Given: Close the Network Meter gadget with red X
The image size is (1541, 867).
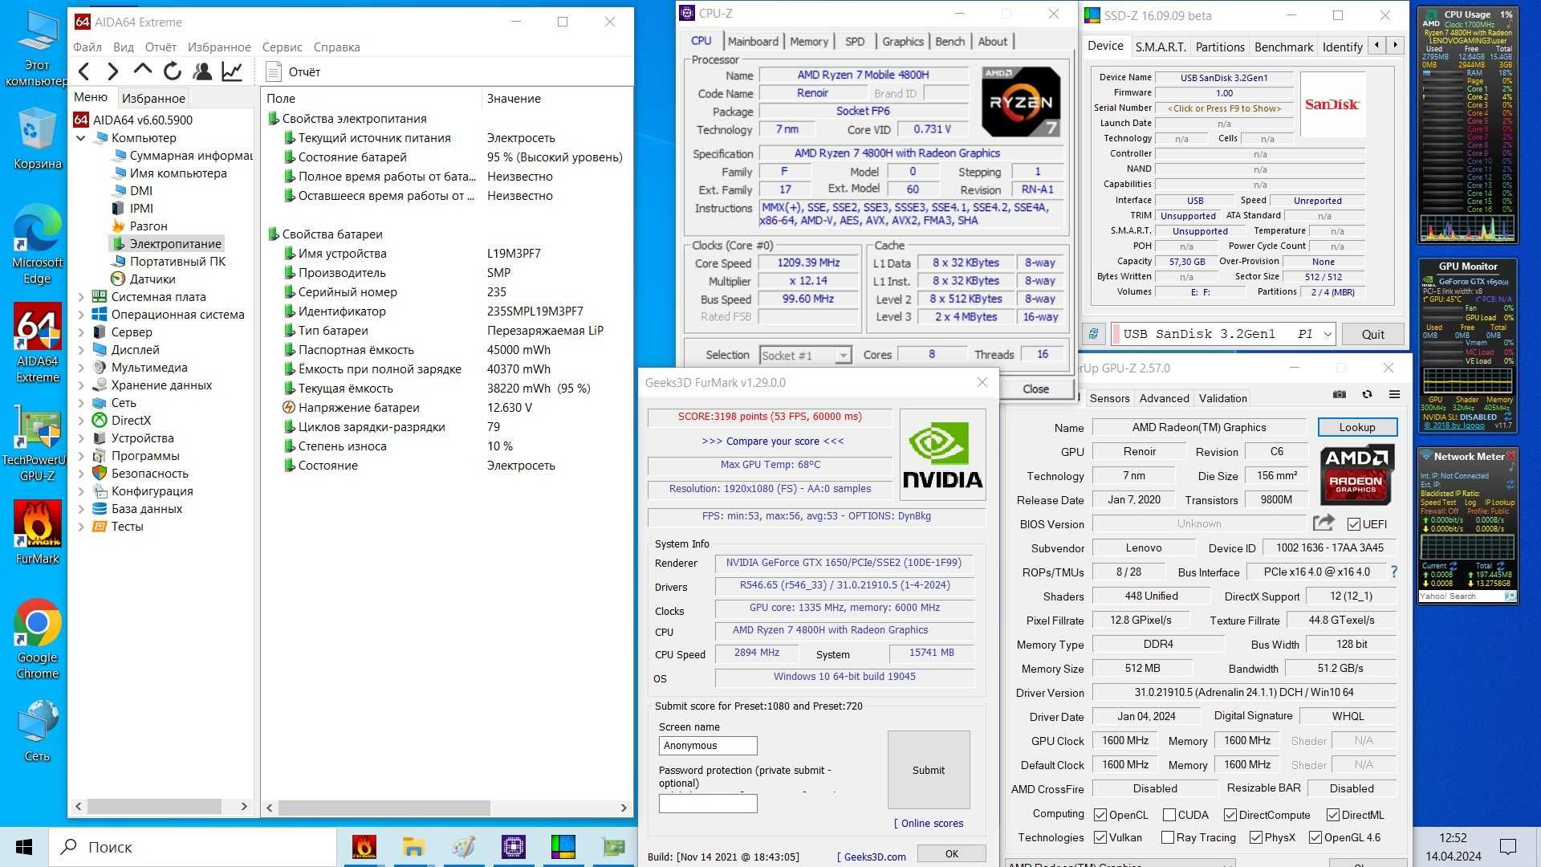Looking at the screenshot, I should click(x=1511, y=455).
